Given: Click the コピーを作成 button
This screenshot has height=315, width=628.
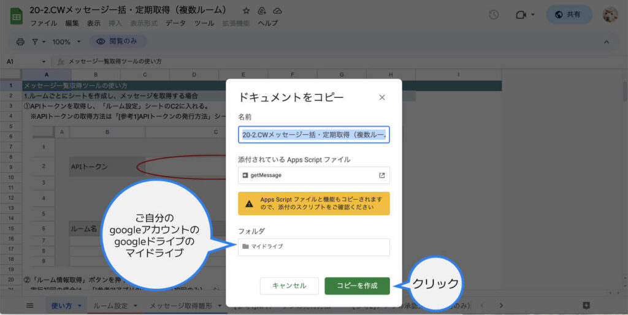Looking at the screenshot, I should [357, 286].
